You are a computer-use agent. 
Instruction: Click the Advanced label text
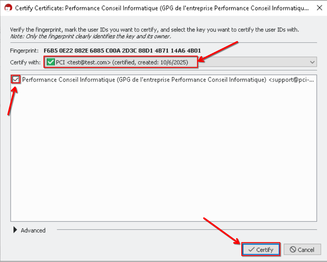tap(33, 230)
